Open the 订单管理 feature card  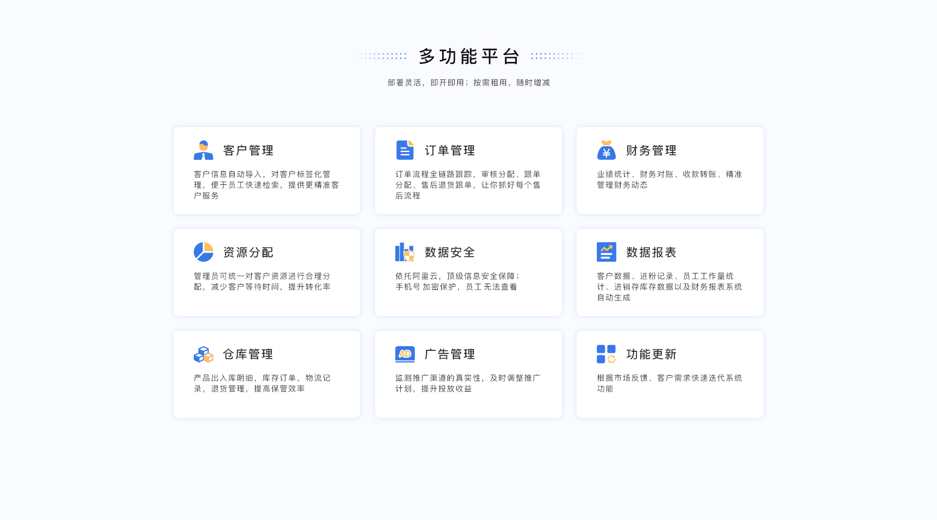[x=468, y=170]
